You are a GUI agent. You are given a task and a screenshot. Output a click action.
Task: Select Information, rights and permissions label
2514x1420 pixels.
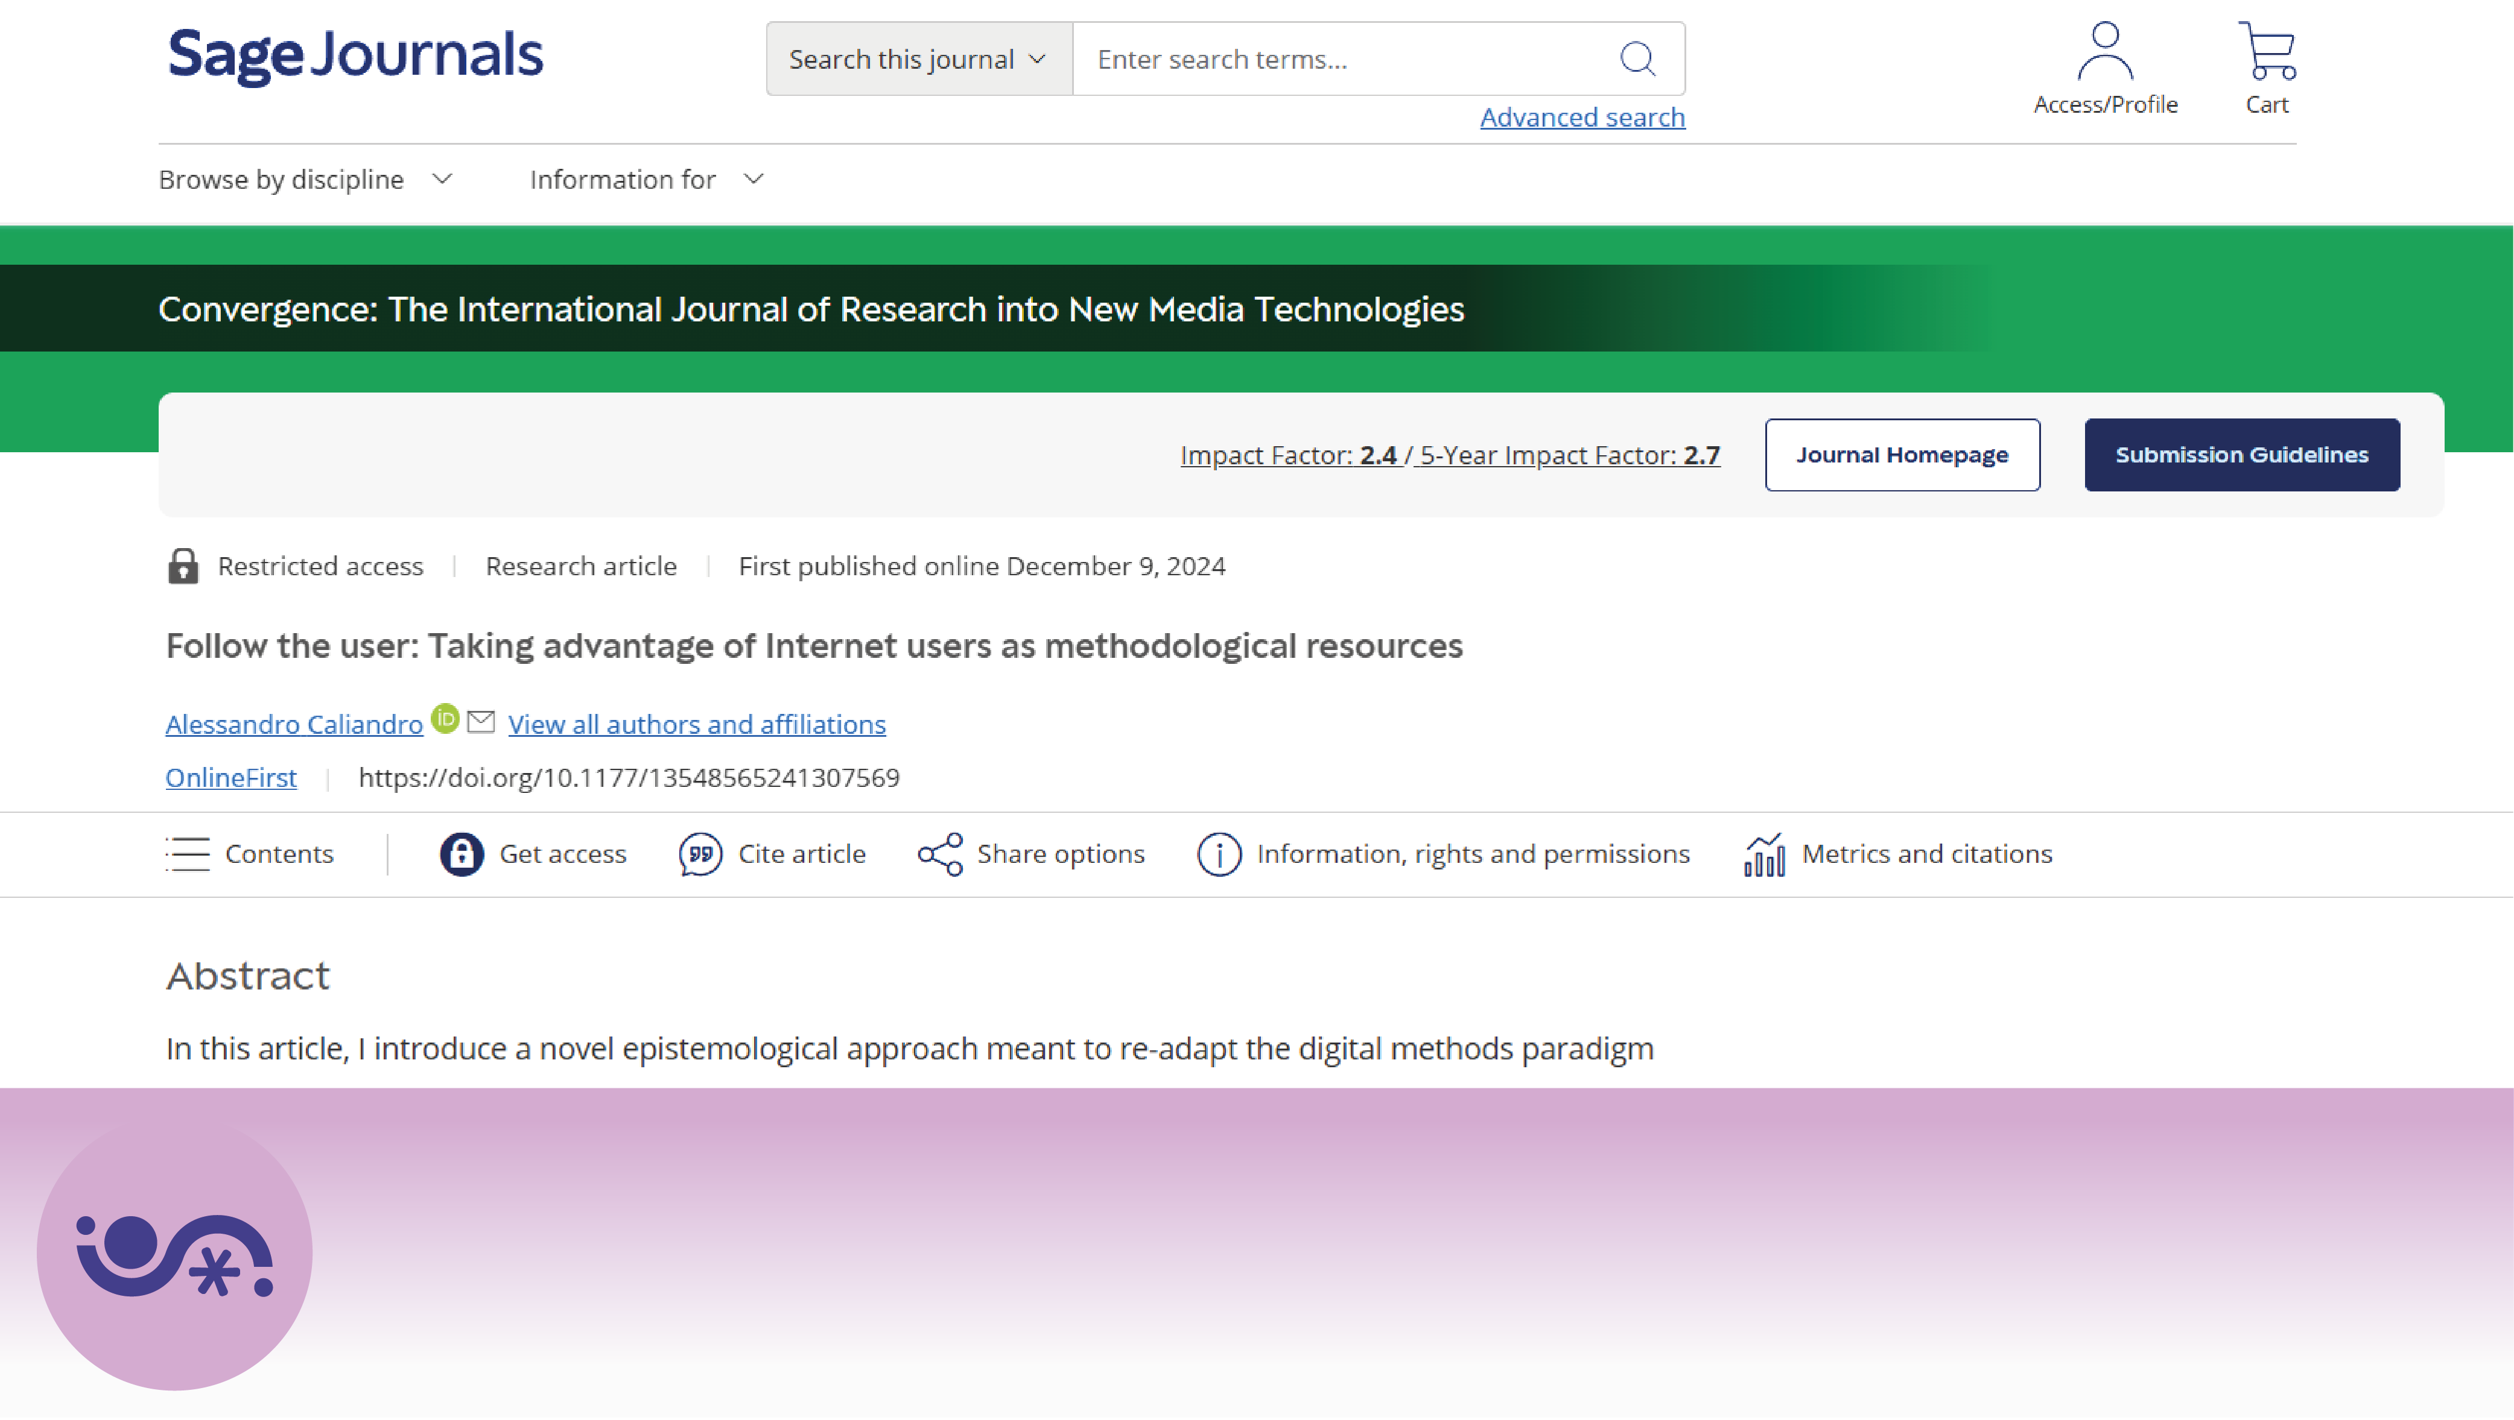(x=1473, y=853)
